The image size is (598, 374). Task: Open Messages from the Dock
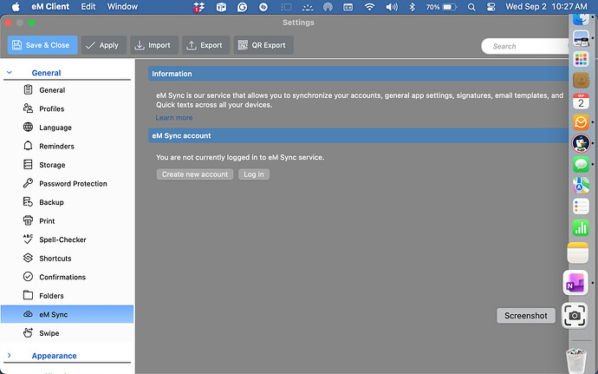click(581, 165)
